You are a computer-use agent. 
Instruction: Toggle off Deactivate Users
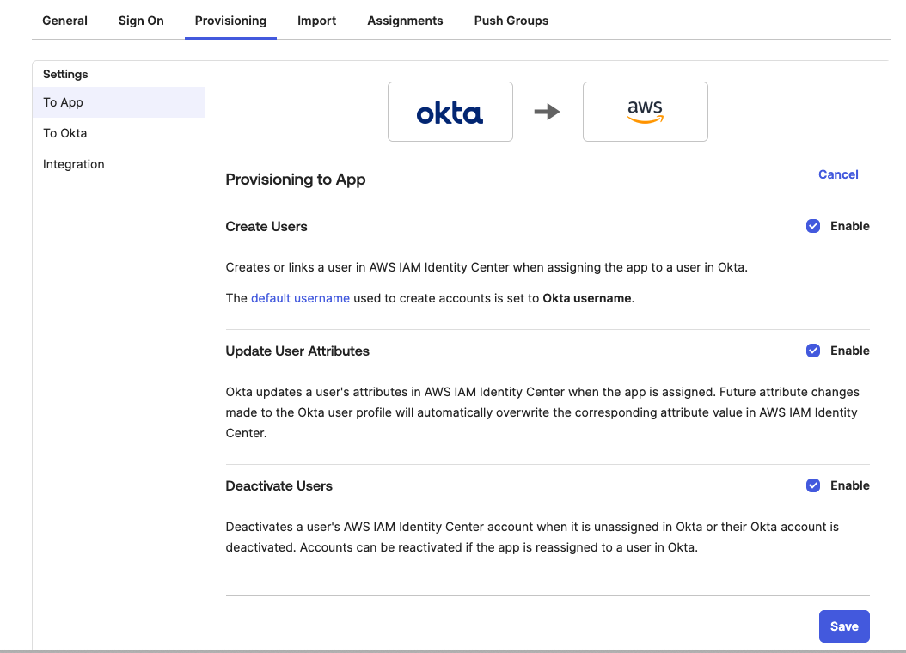pyautogui.click(x=813, y=485)
